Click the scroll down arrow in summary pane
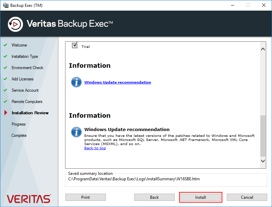This screenshot has height=207, width=272. 263,161
